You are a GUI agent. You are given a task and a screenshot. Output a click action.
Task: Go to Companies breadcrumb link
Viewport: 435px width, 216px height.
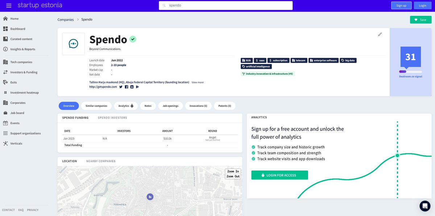(66, 20)
